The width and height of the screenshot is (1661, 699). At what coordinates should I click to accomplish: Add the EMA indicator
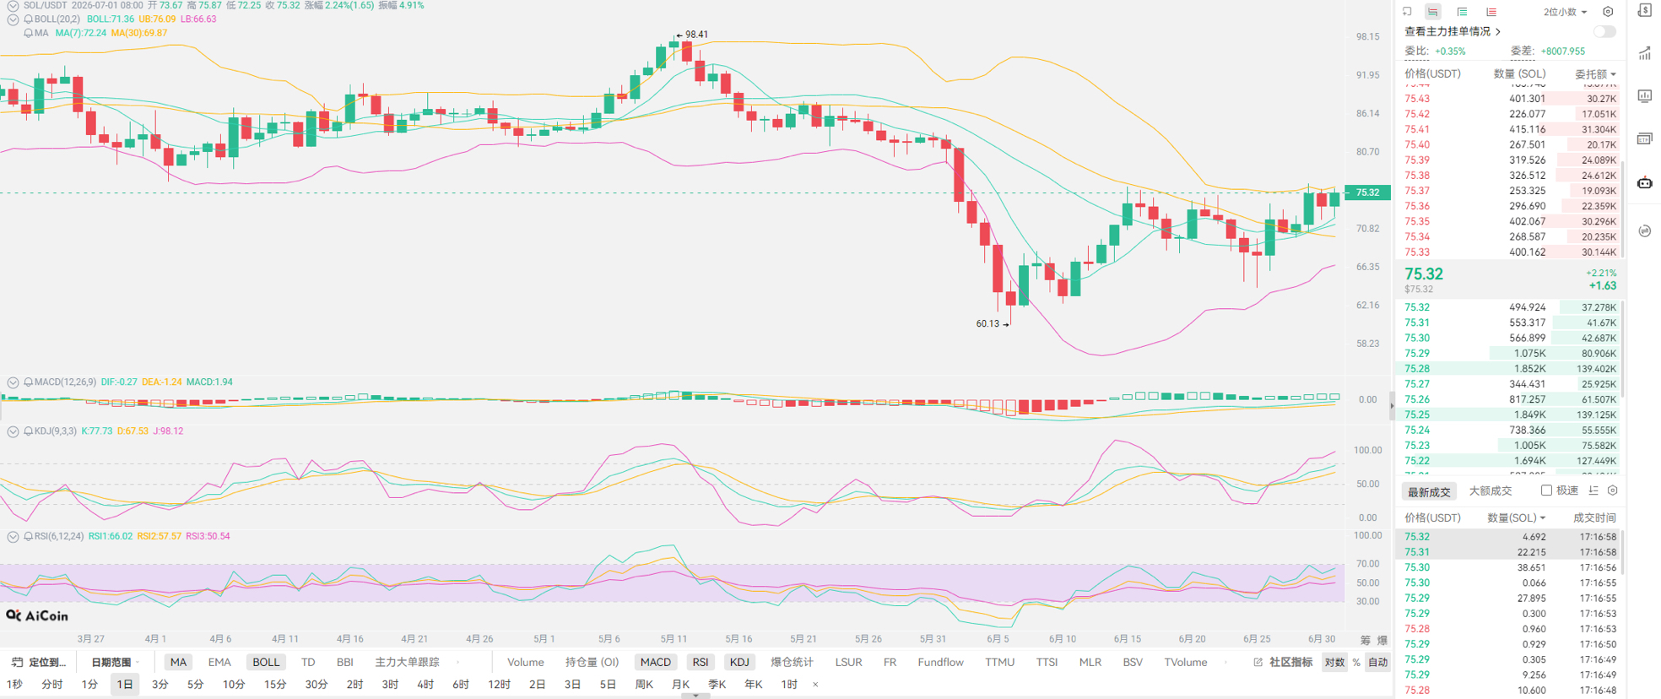[x=219, y=663]
